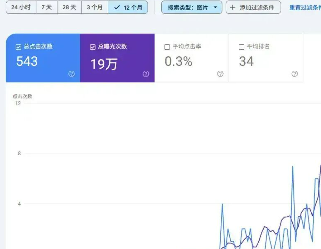The height and width of the screenshot is (249, 321).
Task: Select the 24 小时 date range
Action: tap(21, 7)
